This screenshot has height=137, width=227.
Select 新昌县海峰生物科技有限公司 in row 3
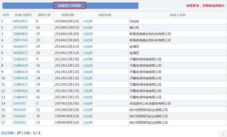(150, 34)
